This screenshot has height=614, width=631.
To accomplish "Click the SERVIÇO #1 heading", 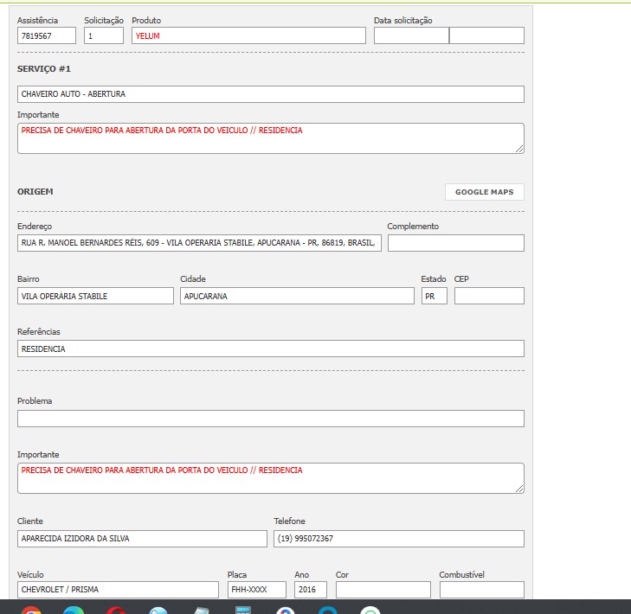I will point(44,69).
